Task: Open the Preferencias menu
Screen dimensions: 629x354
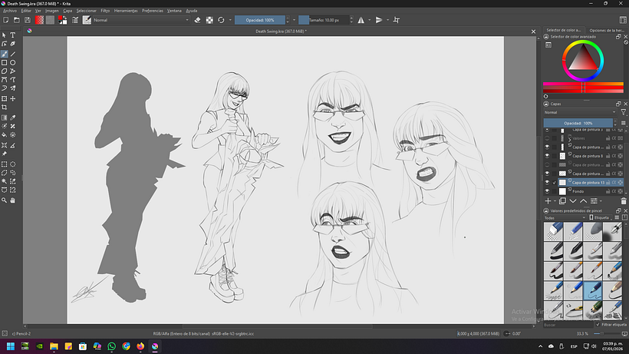Action: [152, 11]
